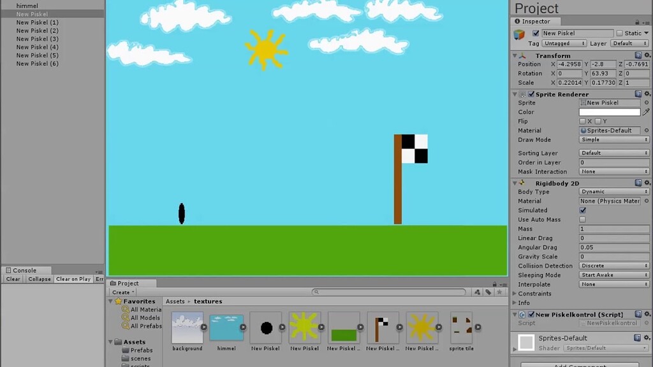
Task: Click the Rigidbody 2D gear icon
Action: point(645,183)
